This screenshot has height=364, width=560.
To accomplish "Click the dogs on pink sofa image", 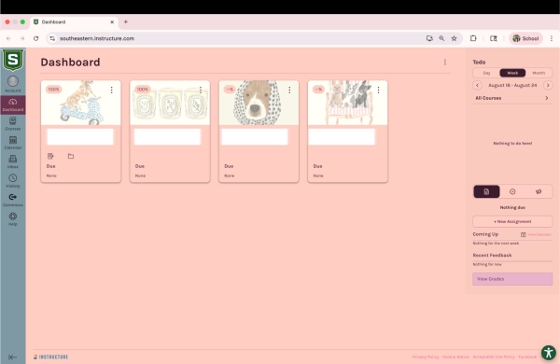I will click(347, 103).
